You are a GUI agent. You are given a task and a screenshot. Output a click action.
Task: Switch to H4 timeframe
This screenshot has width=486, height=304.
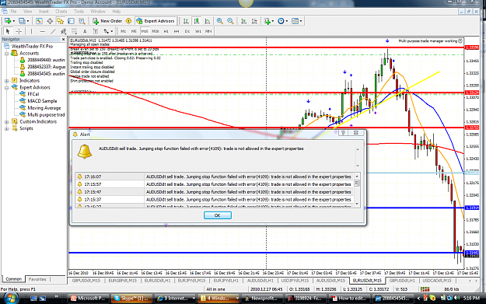point(177,31)
